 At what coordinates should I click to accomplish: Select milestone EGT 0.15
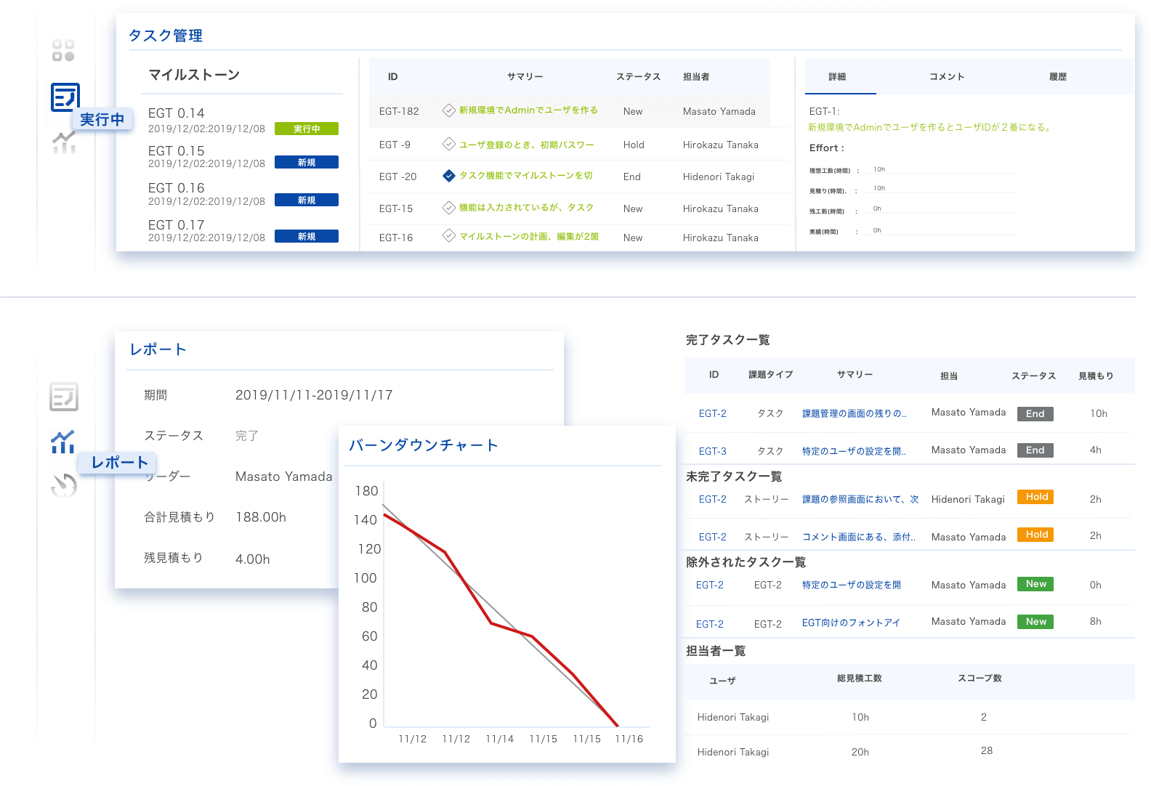[x=177, y=151]
